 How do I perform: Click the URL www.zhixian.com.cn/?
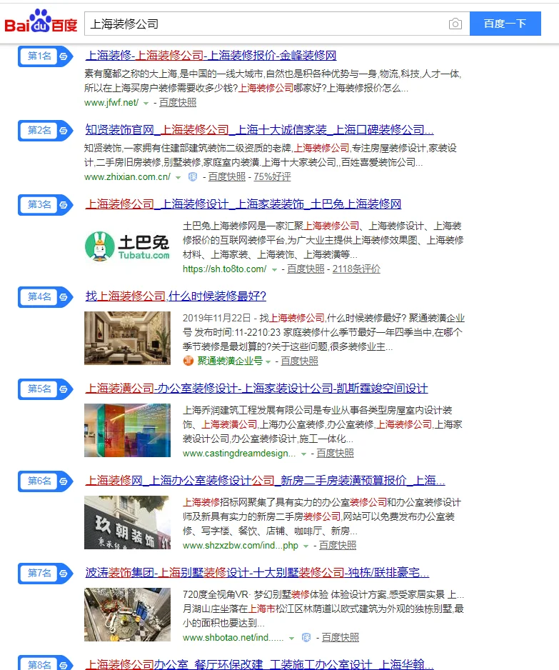point(127,177)
